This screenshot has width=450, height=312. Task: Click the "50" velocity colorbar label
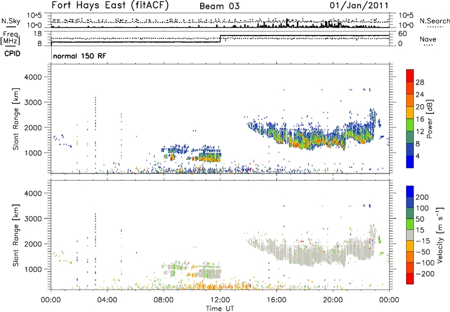(x=420, y=219)
